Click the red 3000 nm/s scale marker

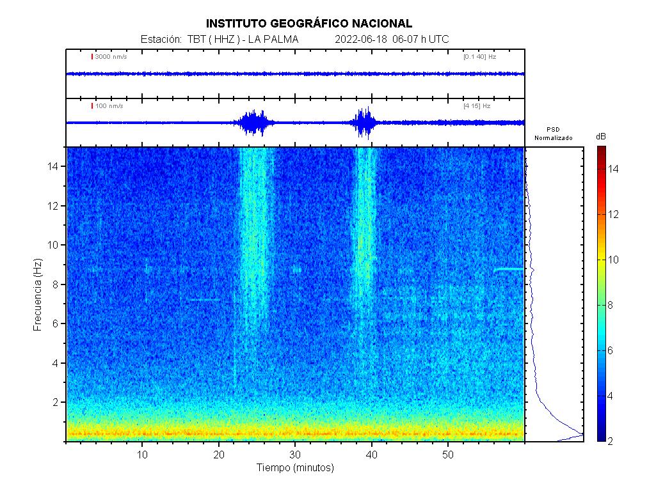point(92,57)
